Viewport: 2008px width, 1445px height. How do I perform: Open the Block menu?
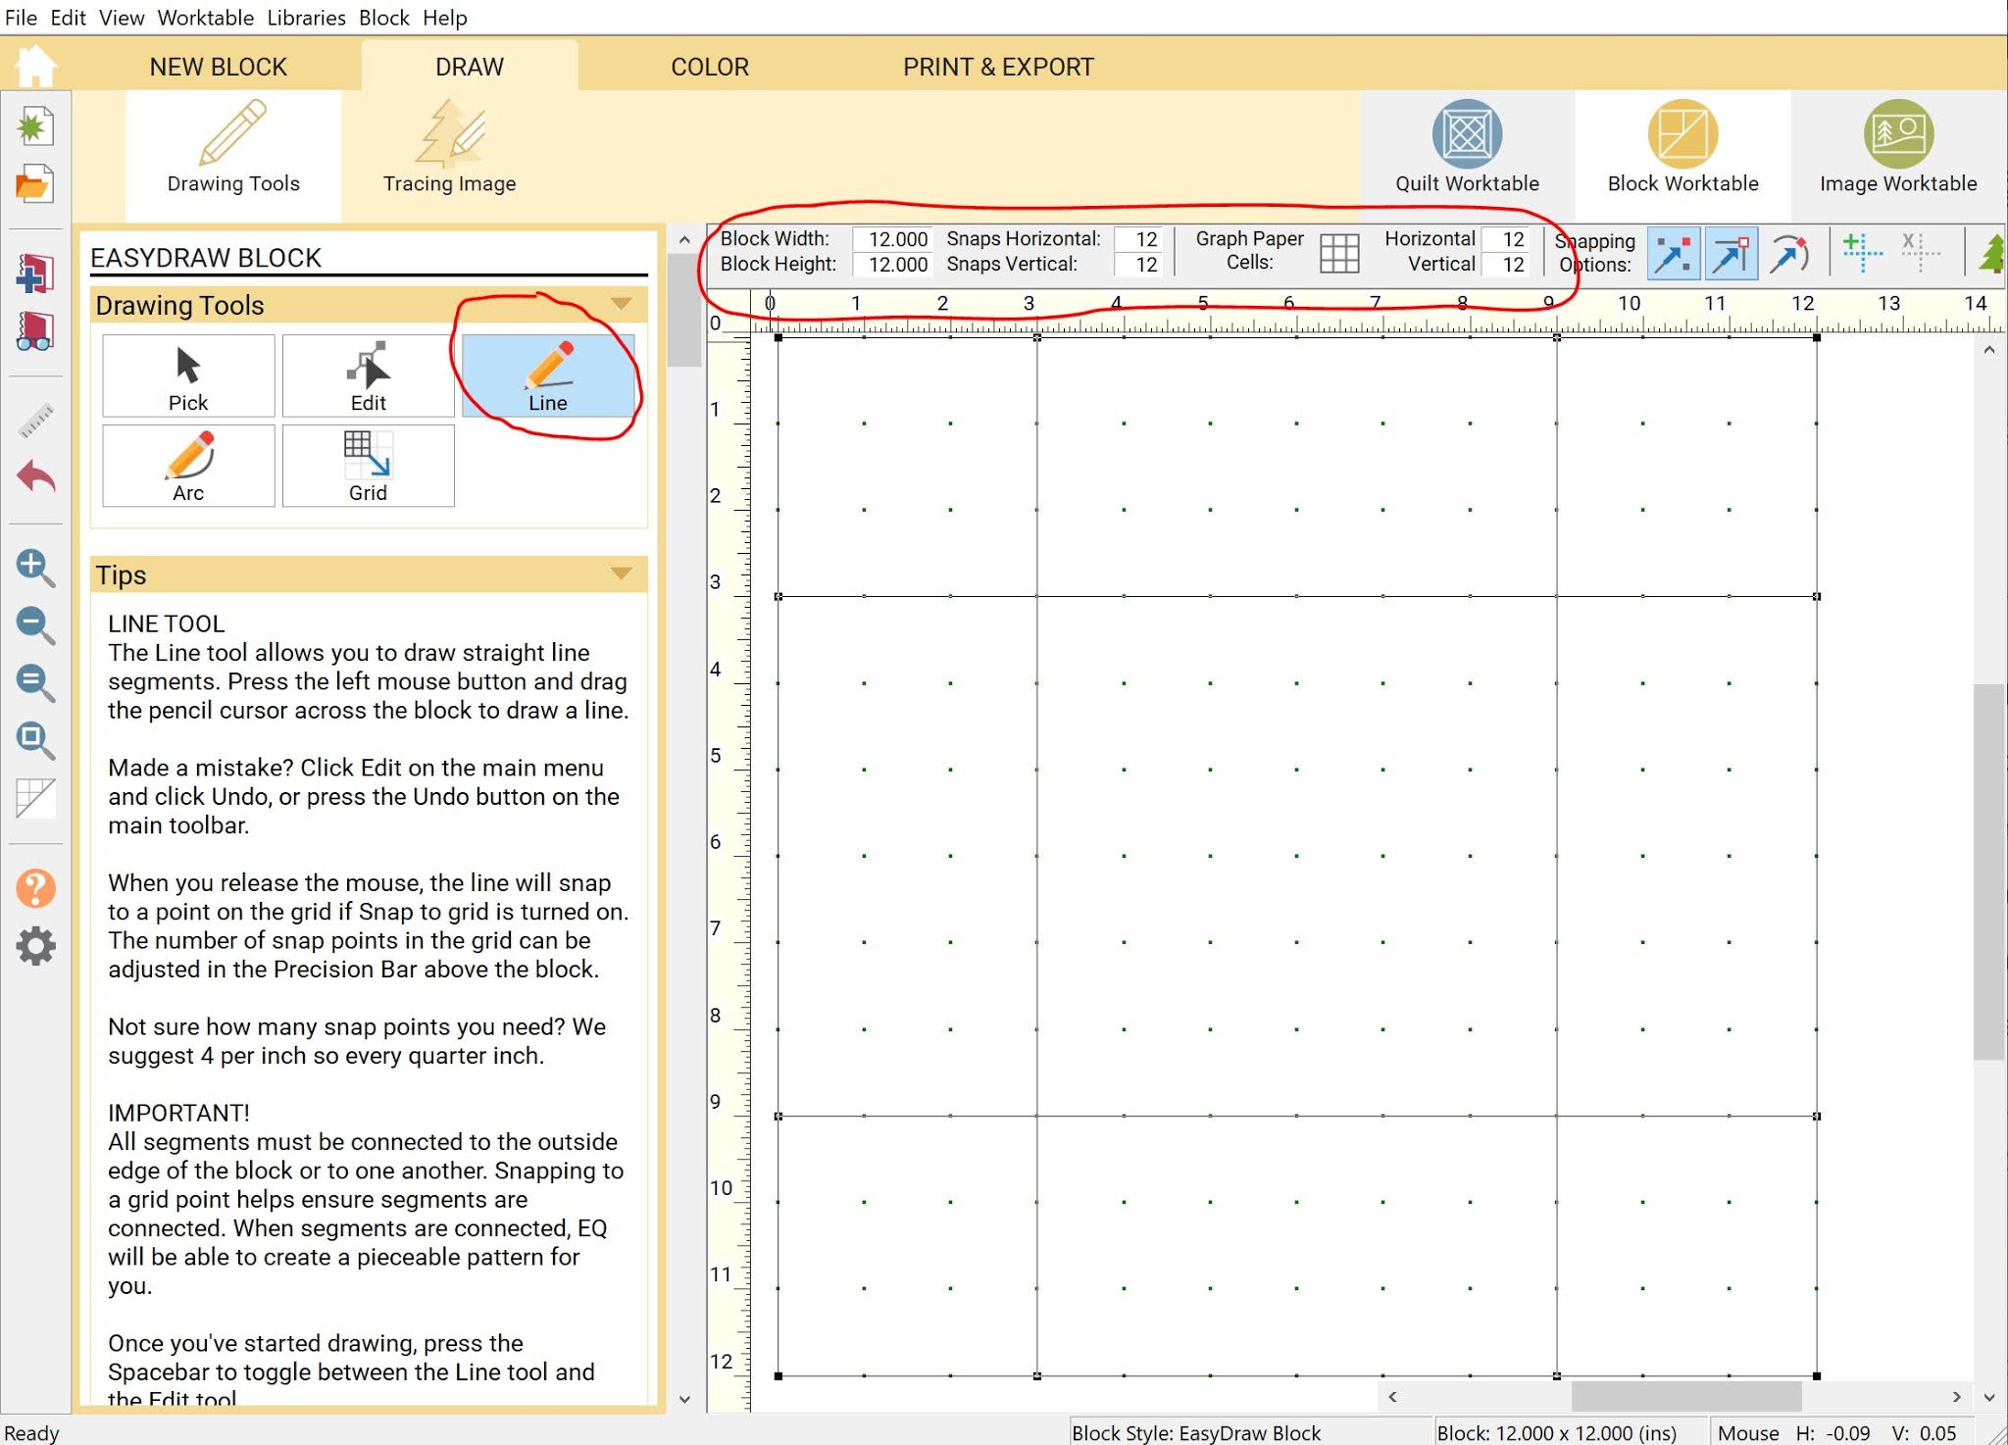(x=383, y=18)
